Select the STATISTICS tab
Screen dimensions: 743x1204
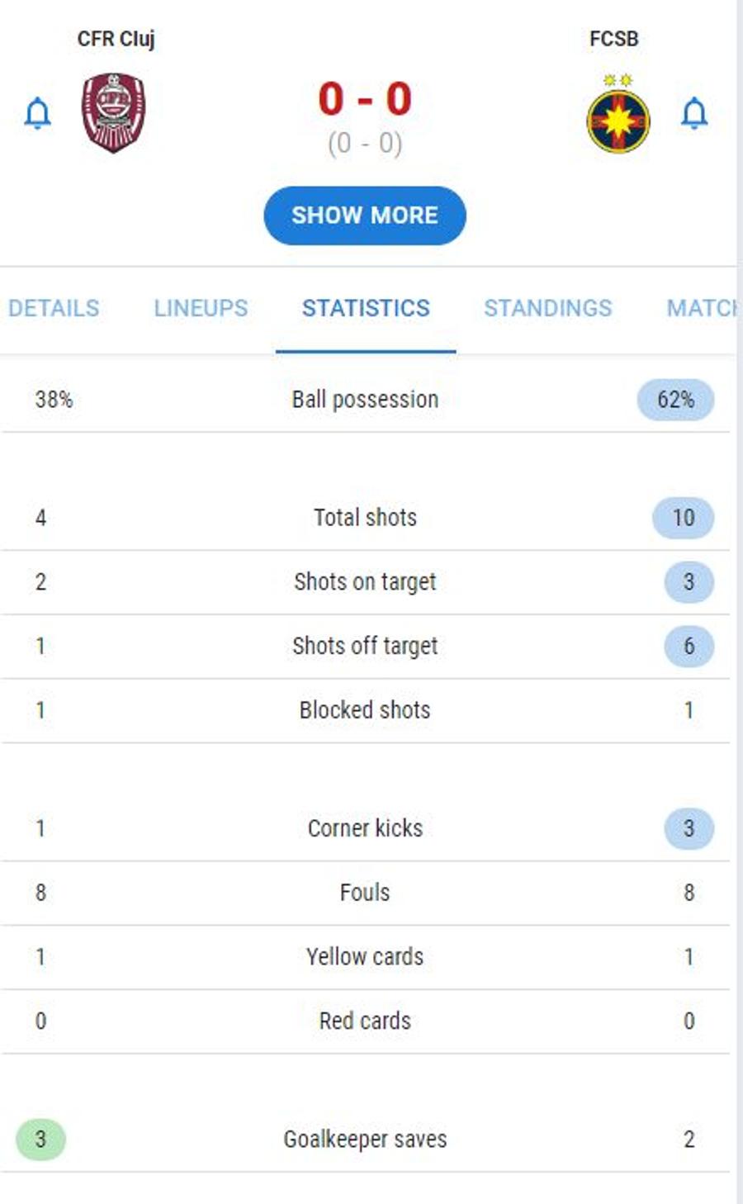coord(366,308)
